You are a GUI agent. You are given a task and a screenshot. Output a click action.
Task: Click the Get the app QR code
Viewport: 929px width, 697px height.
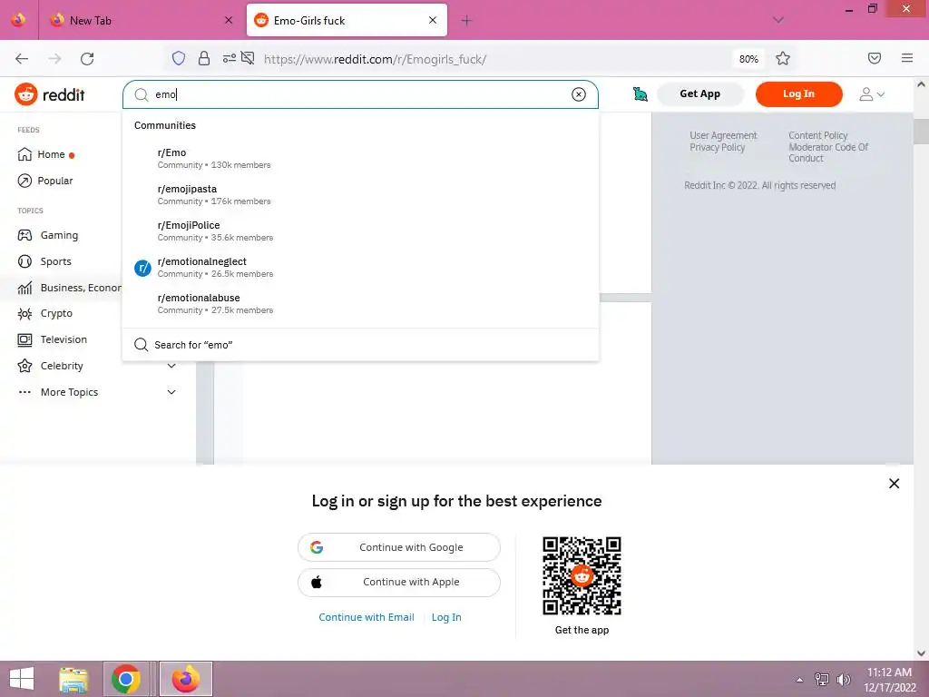[x=582, y=575]
